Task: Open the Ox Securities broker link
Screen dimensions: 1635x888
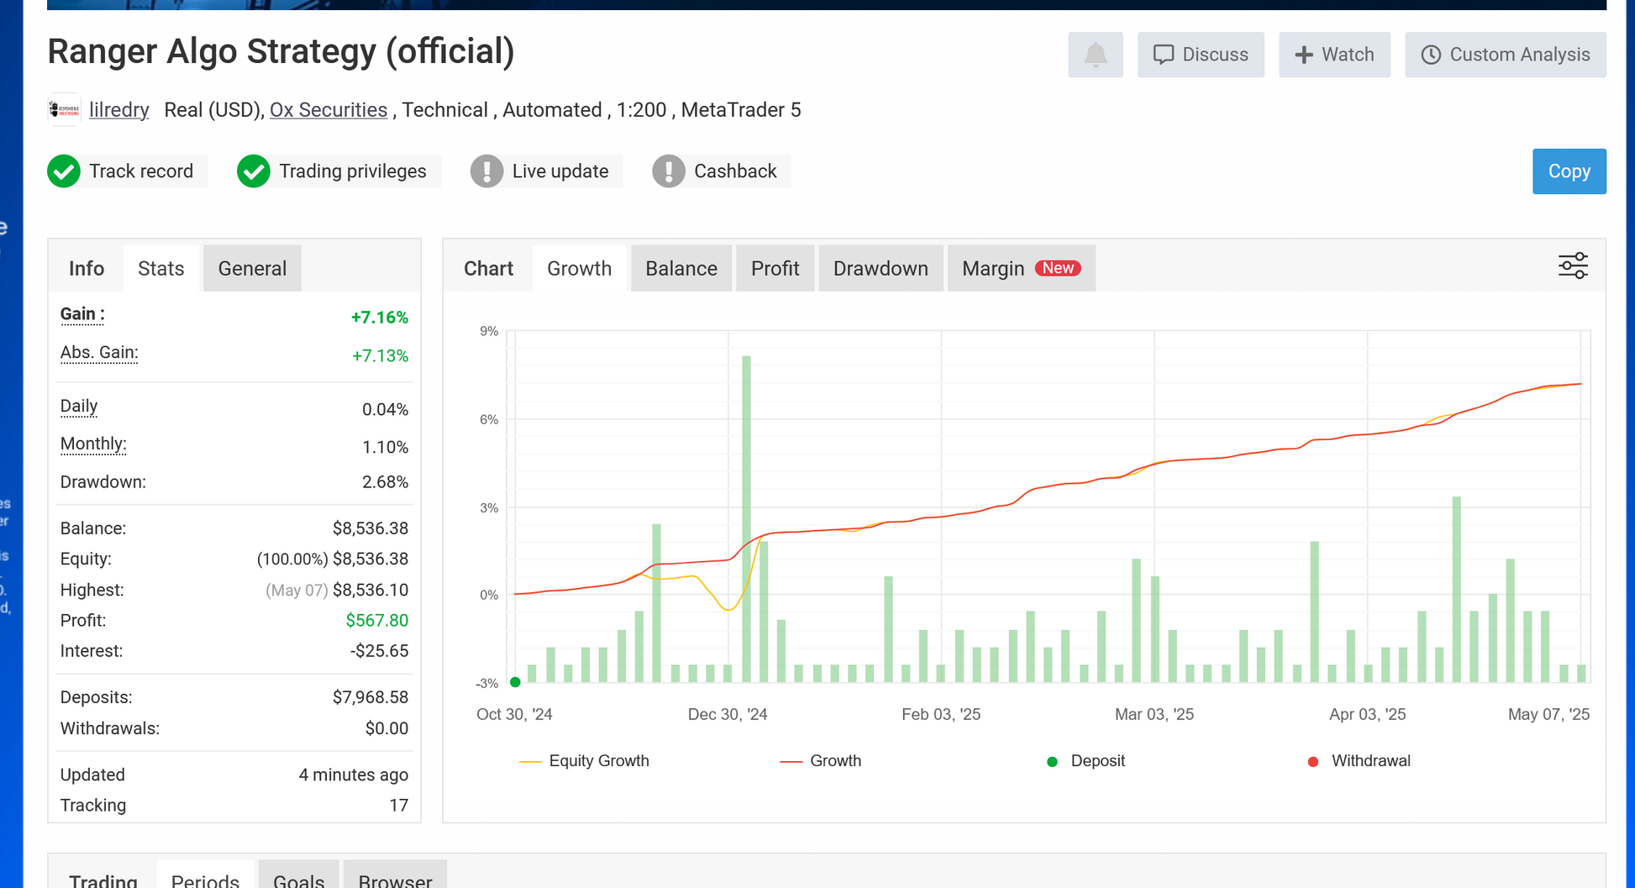Action: click(328, 110)
